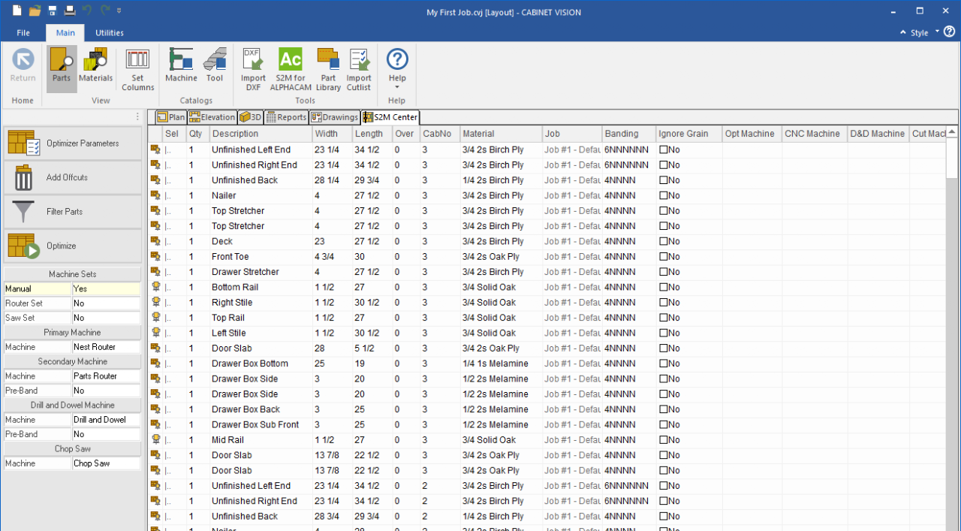Click part icon of Bottom Rail row
The height and width of the screenshot is (531, 961).
point(155,287)
